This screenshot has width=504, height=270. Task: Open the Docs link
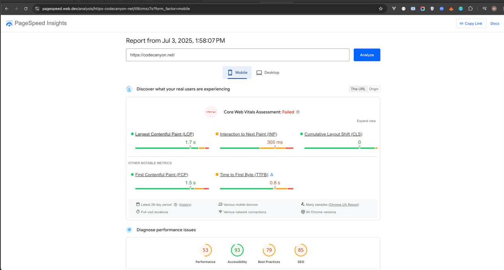pos(495,23)
